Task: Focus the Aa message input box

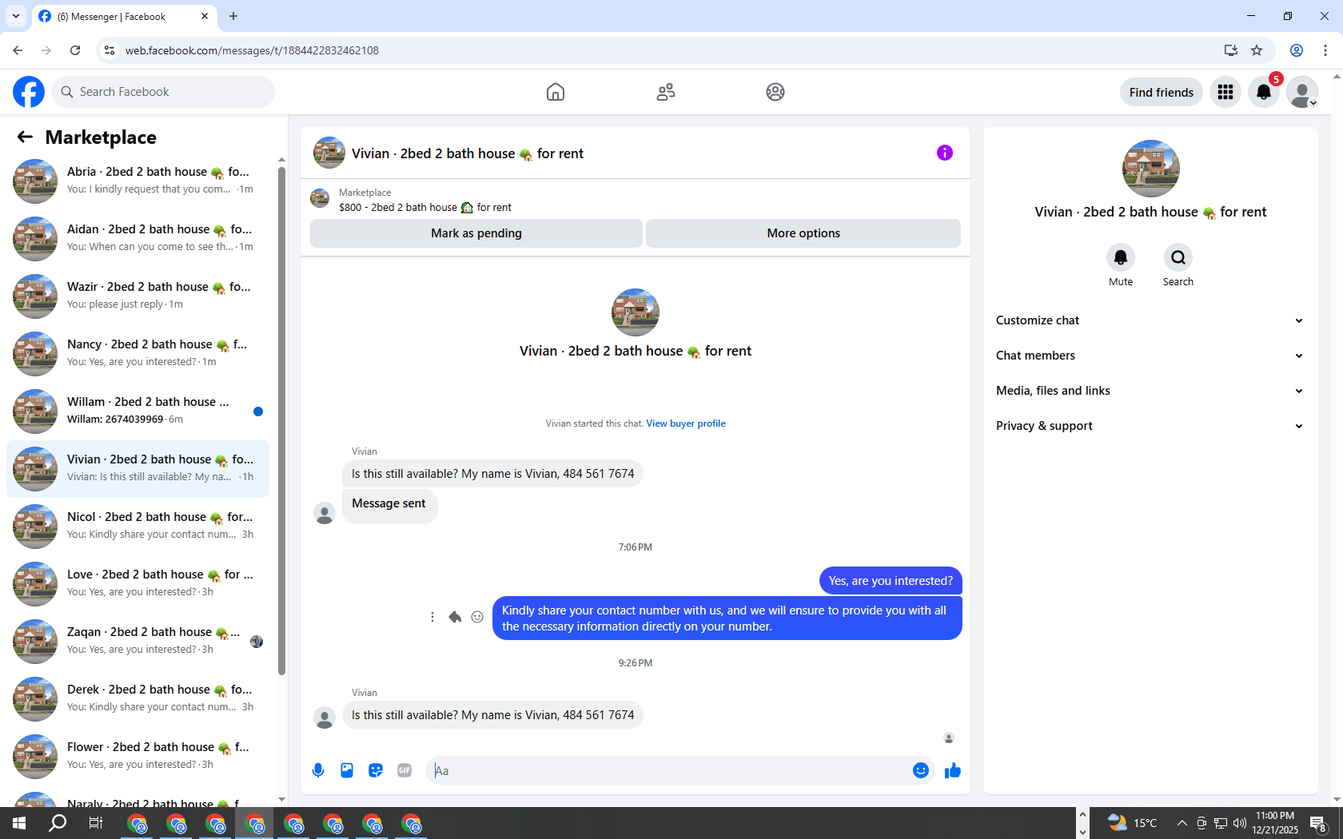Action: (x=668, y=770)
